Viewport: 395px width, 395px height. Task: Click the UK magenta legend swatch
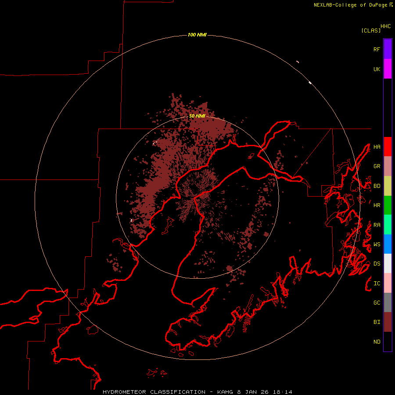[388, 69]
